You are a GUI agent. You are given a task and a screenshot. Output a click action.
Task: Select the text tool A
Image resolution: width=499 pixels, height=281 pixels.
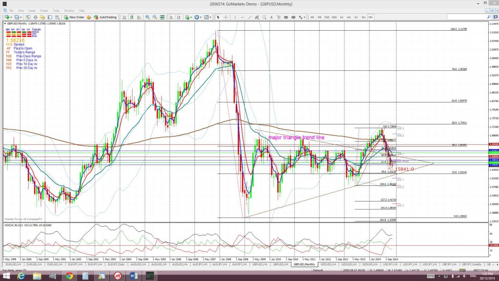271,17
